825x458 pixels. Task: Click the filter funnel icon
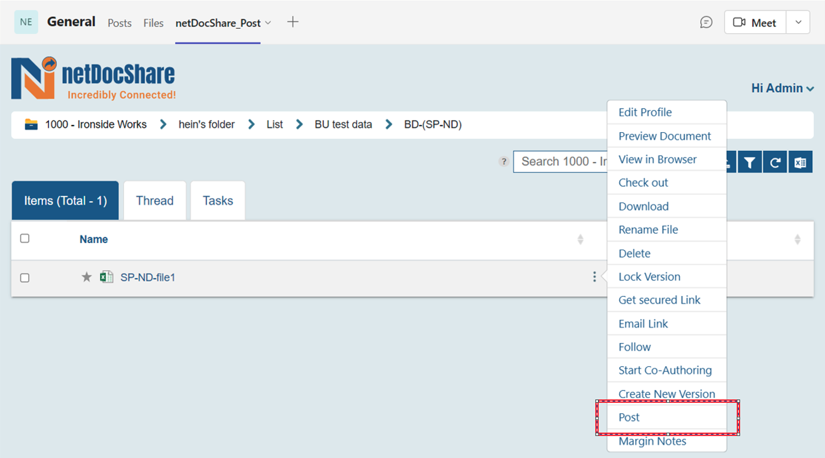click(x=749, y=163)
